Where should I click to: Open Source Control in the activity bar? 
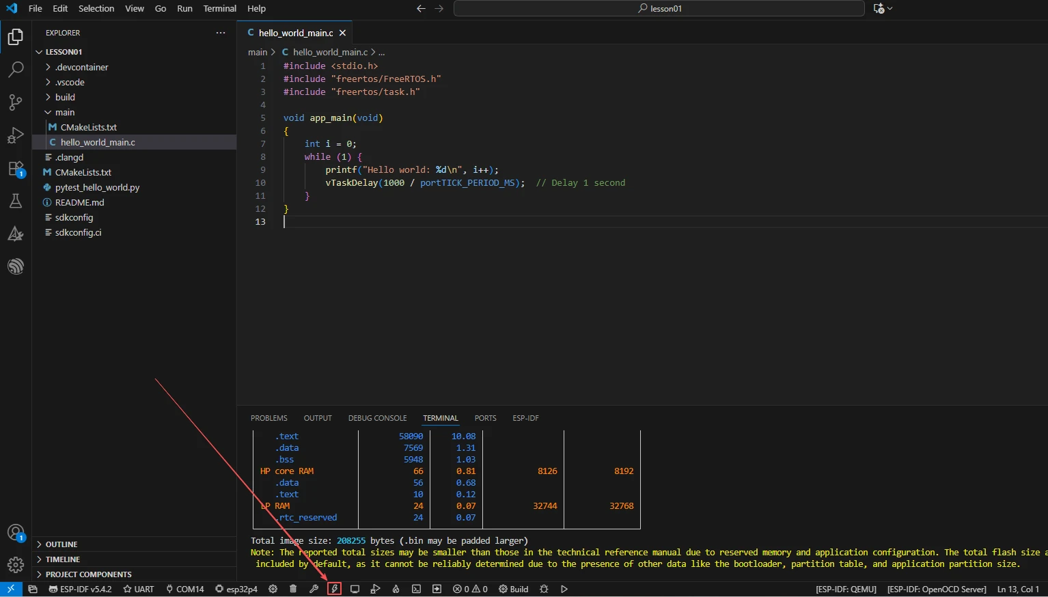coord(15,102)
